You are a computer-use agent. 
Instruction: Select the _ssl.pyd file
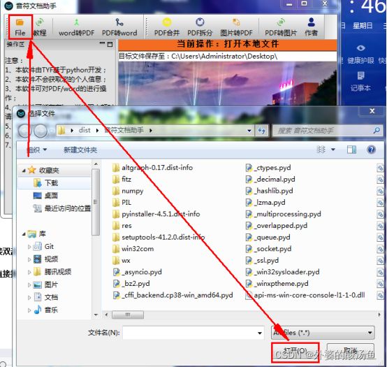(x=263, y=260)
